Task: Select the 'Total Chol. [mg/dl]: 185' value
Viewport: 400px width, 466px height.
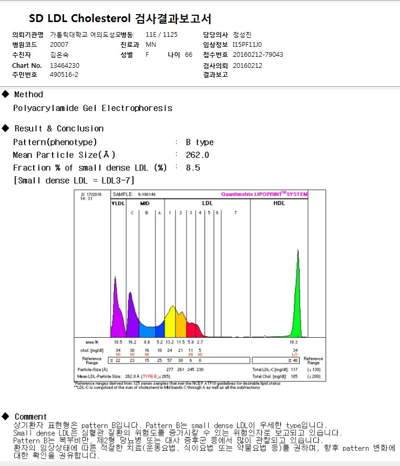Action: [275, 376]
